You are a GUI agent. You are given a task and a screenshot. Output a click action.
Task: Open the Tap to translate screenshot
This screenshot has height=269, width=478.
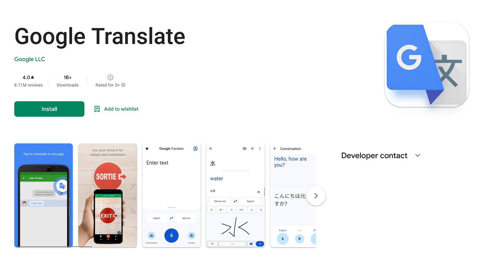click(44, 195)
